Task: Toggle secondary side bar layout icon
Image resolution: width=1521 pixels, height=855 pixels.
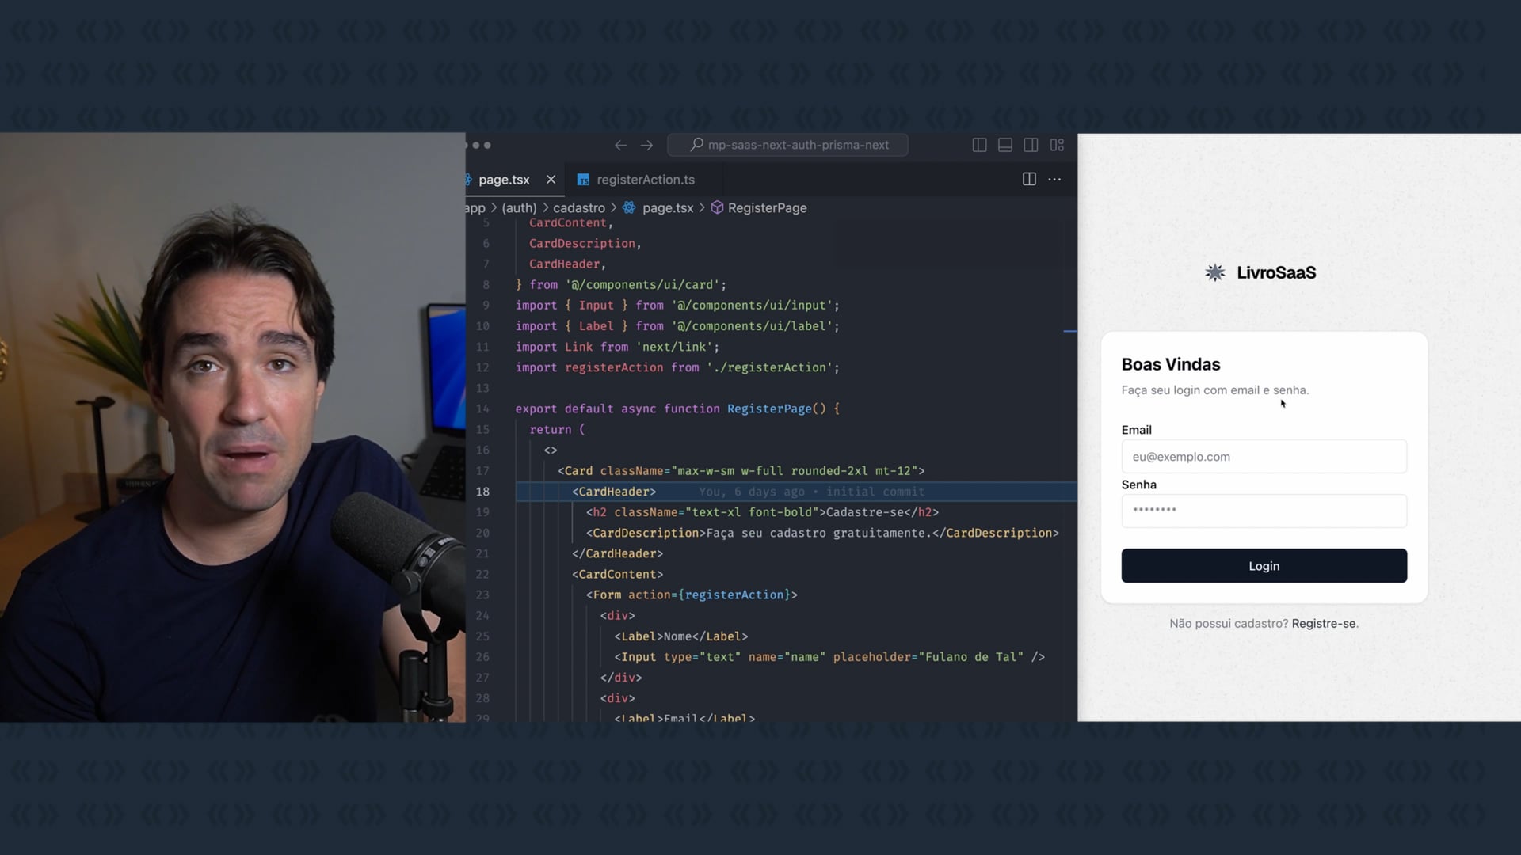Action: tap(1031, 145)
